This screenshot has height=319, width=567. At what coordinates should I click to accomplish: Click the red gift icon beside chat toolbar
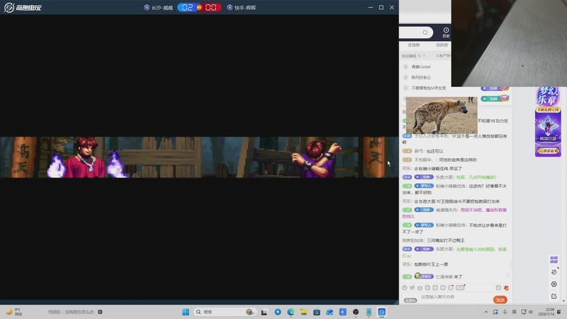(506, 288)
